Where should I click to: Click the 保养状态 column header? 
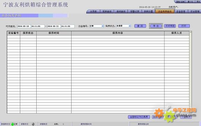(x=28, y=33)
